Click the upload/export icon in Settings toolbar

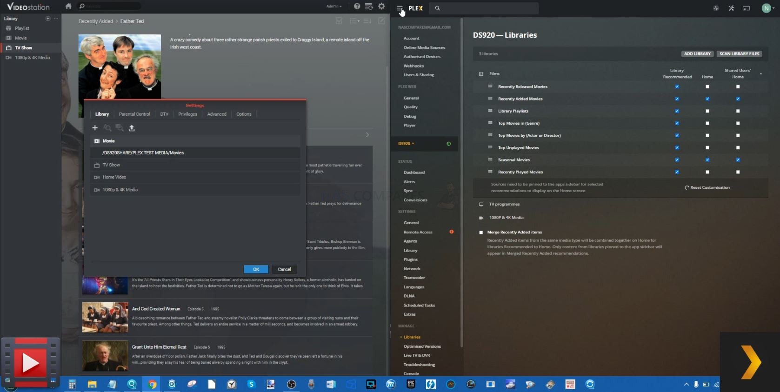pyautogui.click(x=132, y=128)
